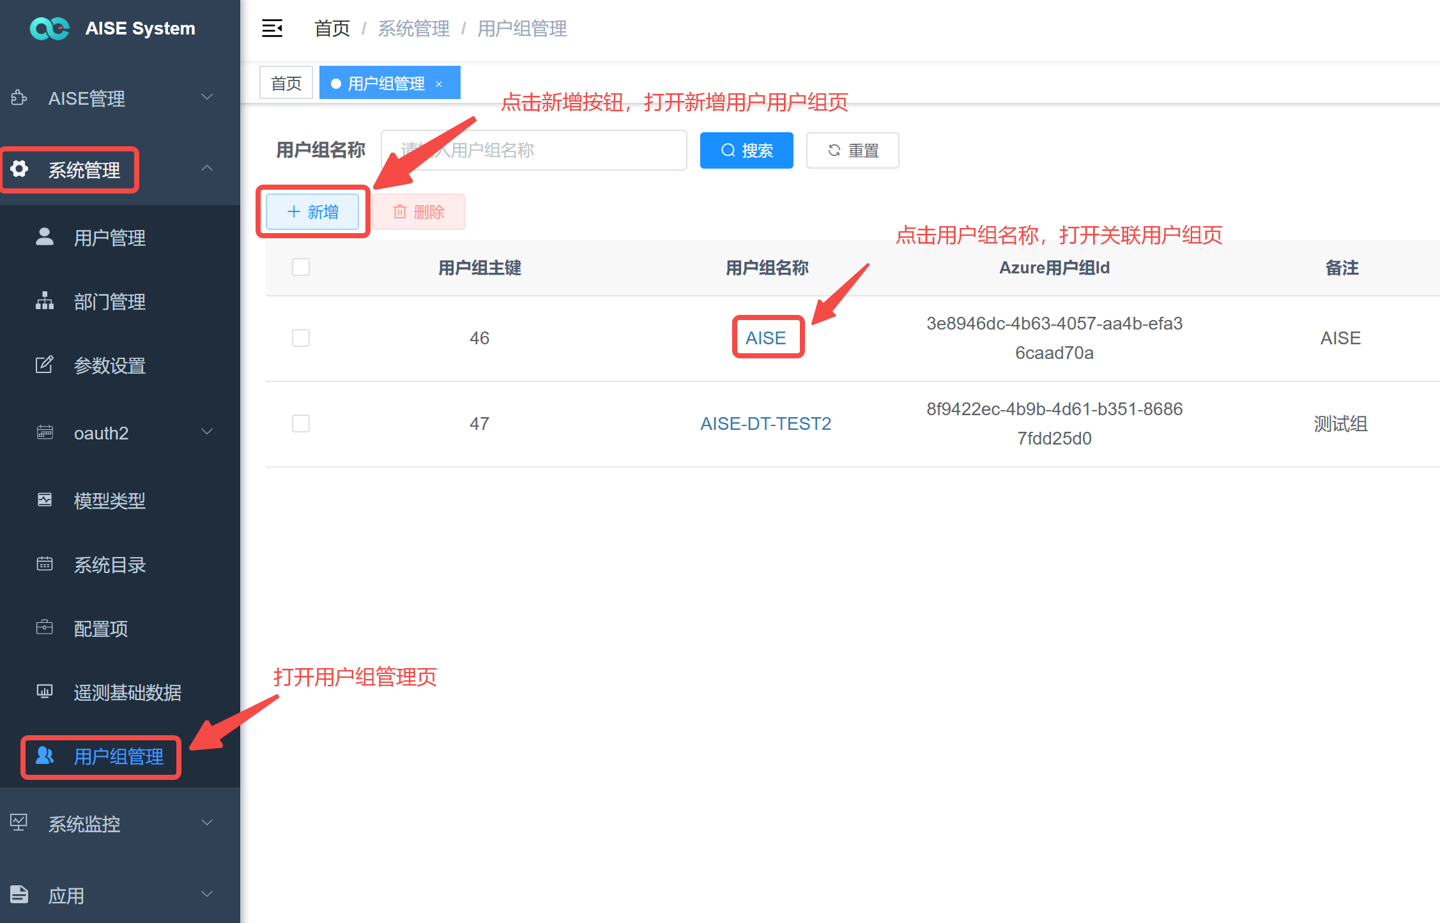Click the 模型类型 image icon
Image resolution: width=1440 pixels, height=923 pixels.
tap(45, 500)
